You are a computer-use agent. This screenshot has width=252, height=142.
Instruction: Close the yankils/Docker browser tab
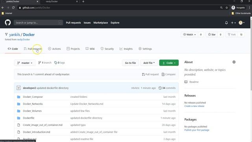pyautogui.click(x=37, y=2)
